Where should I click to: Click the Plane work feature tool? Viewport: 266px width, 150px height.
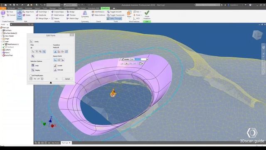pos(129,14)
